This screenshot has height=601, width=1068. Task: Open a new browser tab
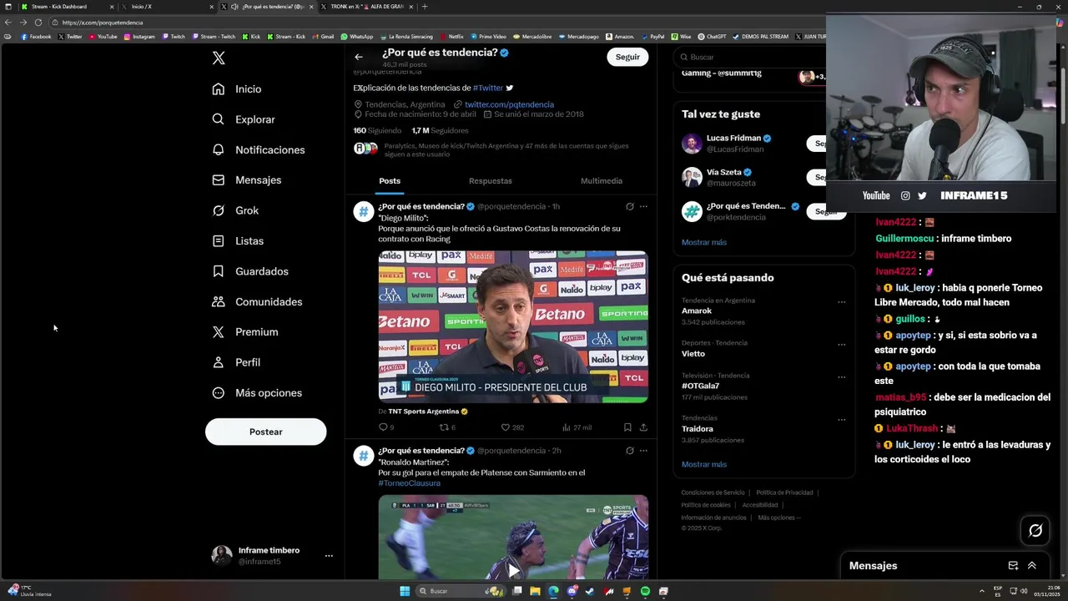point(425,7)
